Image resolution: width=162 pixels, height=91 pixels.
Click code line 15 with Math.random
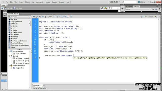click(63, 51)
